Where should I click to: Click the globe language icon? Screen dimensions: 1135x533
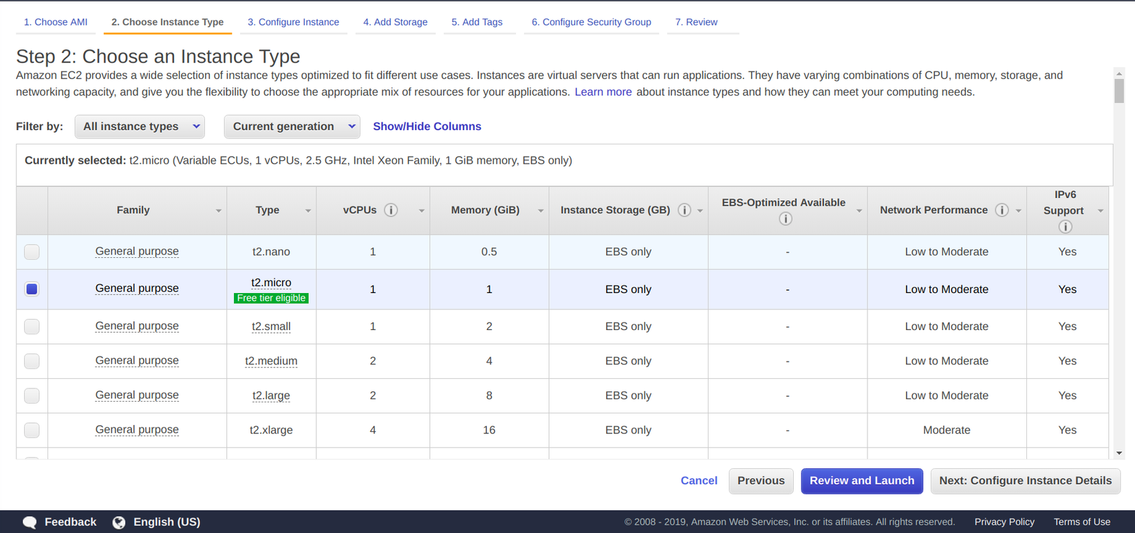pos(119,523)
